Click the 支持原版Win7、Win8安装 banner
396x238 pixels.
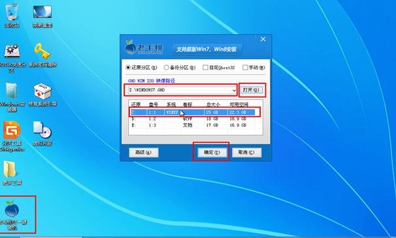(x=206, y=50)
